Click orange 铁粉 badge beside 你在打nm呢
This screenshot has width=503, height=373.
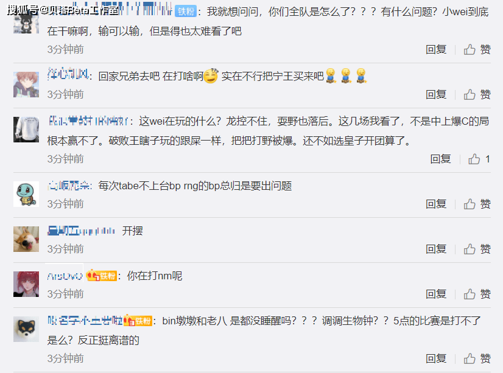point(101,276)
